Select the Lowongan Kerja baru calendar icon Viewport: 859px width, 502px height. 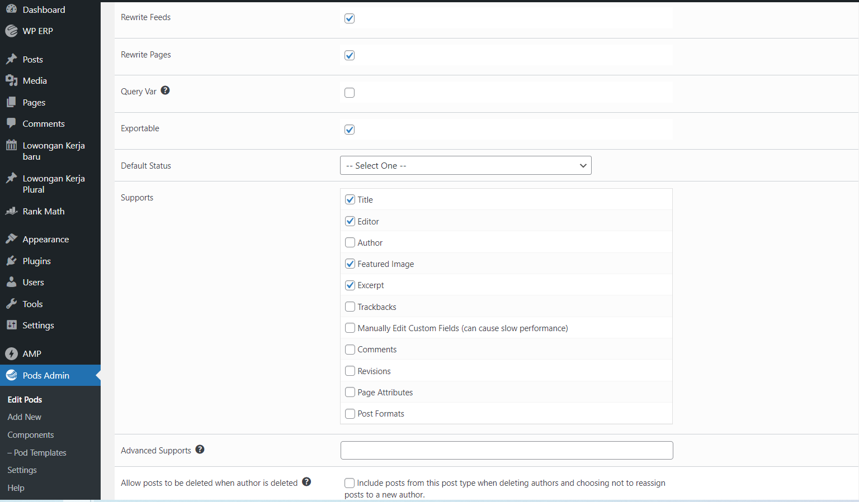point(11,145)
